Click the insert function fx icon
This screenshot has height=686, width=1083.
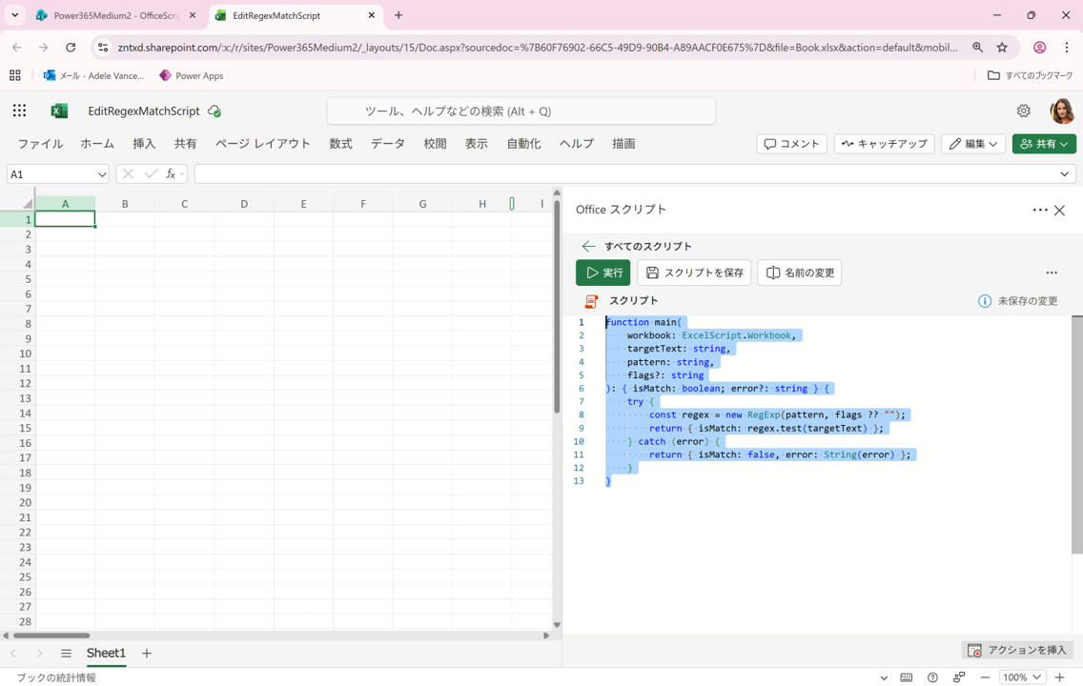coord(172,174)
